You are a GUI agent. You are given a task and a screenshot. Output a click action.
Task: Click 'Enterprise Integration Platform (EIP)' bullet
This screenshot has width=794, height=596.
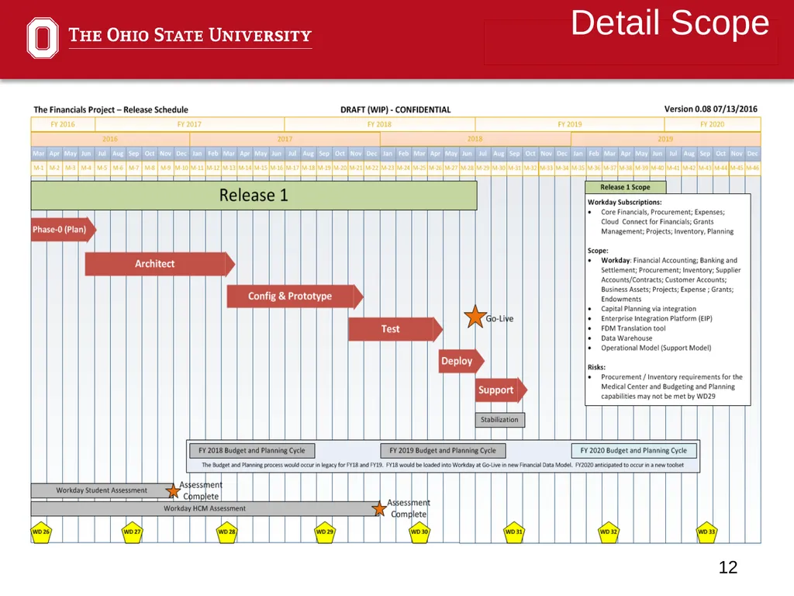tap(656, 319)
